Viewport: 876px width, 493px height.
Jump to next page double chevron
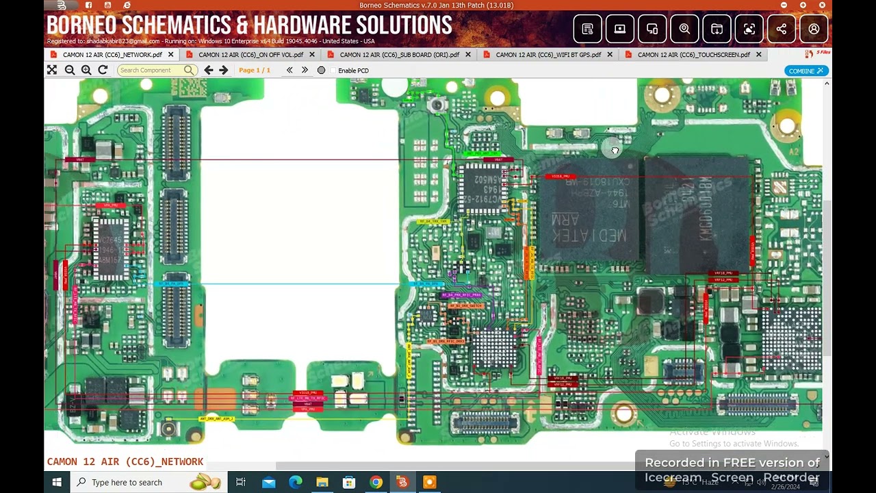click(x=305, y=70)
